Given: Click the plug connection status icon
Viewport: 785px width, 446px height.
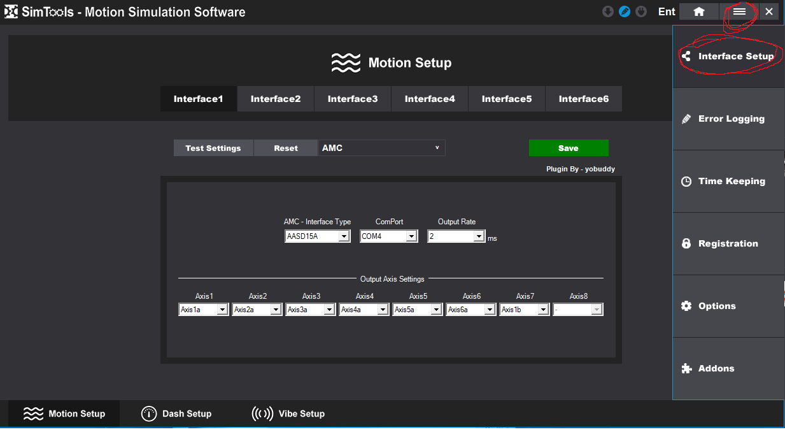Looking at the screenshot, I should [641, 11].
